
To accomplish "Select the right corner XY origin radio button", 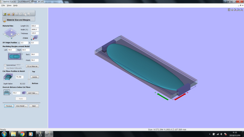I will pos(19,34).
